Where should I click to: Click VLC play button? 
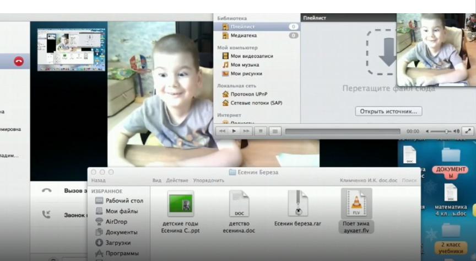(234, 131)
